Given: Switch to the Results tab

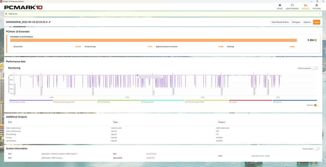Looking at the screenshot, I should pos(305,7).
